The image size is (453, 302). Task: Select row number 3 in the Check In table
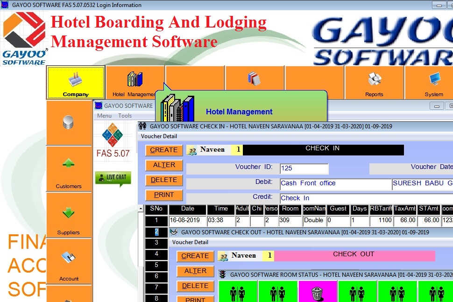click(x=156, y=243)
